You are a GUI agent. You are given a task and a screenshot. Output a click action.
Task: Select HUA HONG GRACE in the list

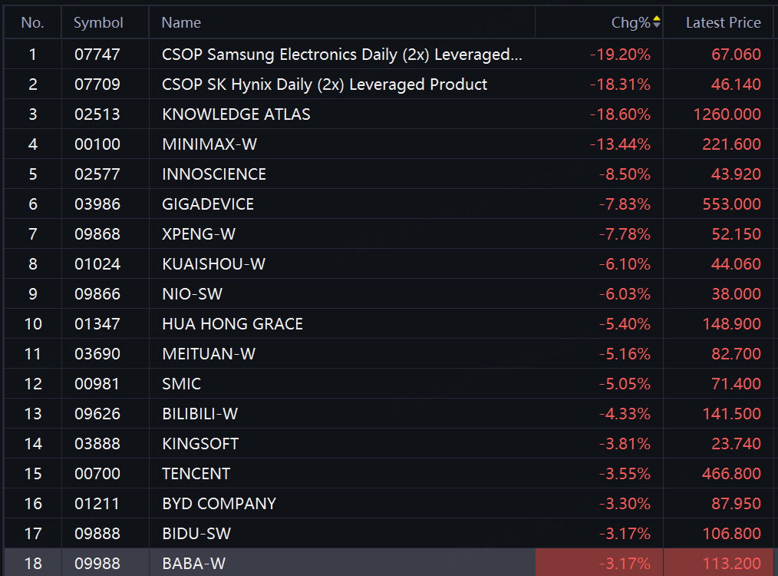click(x=388, y=324)
